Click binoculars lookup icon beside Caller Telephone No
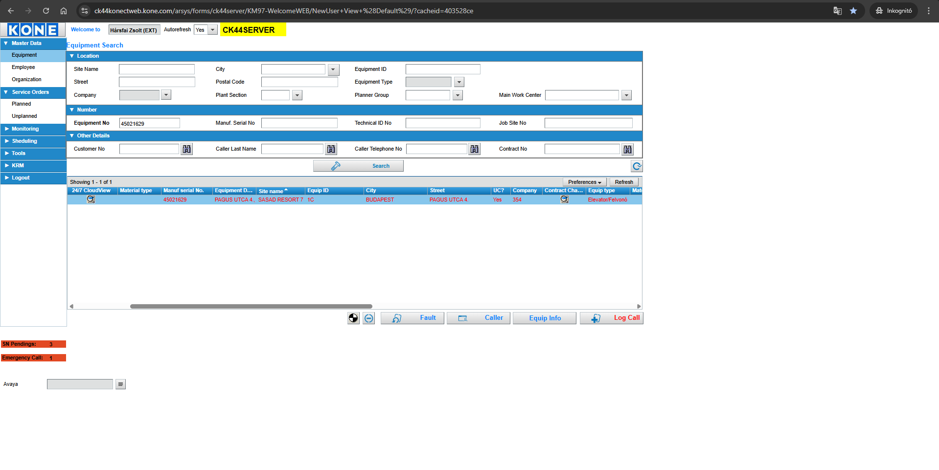Screen dimensions: 939x470 coord(474,149)
